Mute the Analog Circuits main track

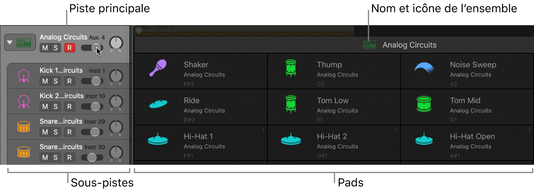45,48
